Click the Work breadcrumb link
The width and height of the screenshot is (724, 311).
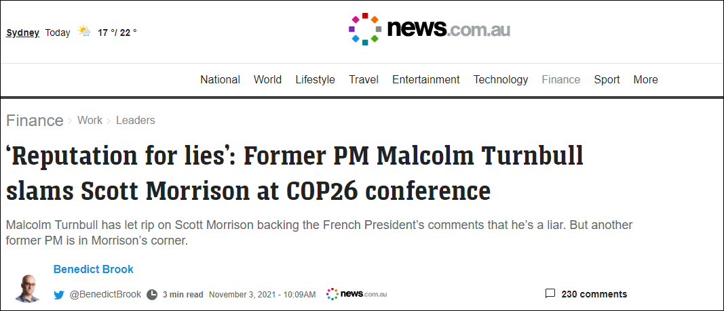coord(90,121)
